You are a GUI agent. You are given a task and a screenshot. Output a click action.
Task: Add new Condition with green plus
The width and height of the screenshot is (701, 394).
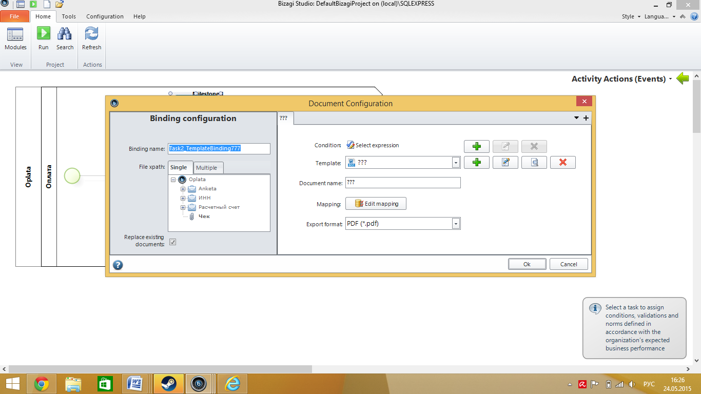[x=477, y=146]
